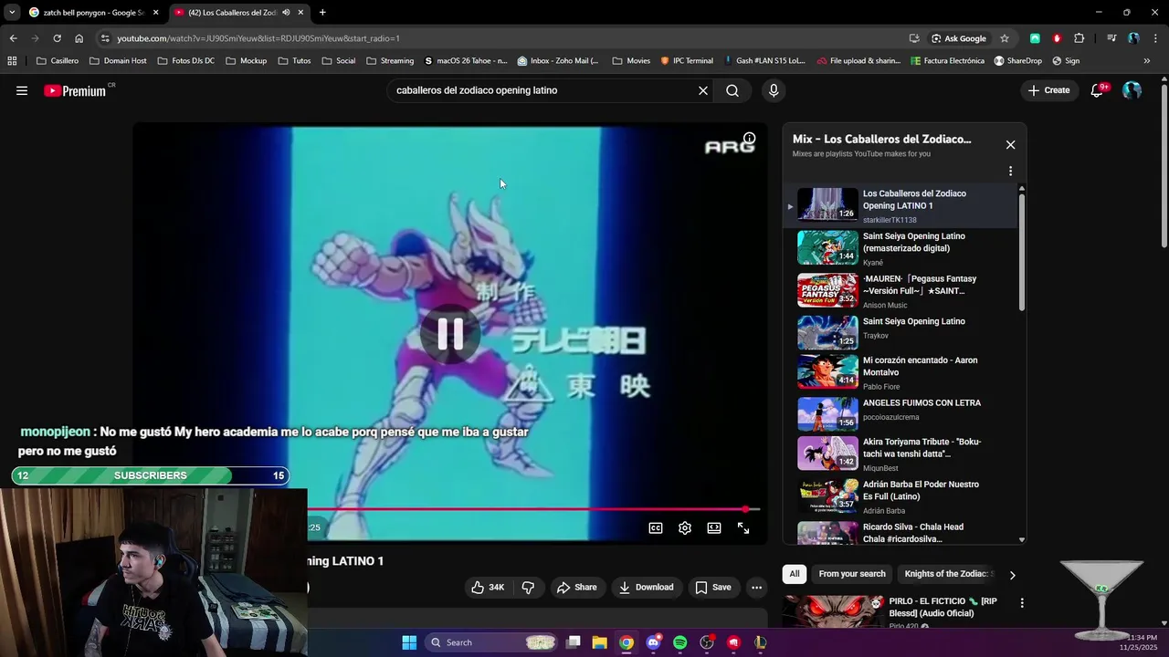Download the video

click(646, 588)
